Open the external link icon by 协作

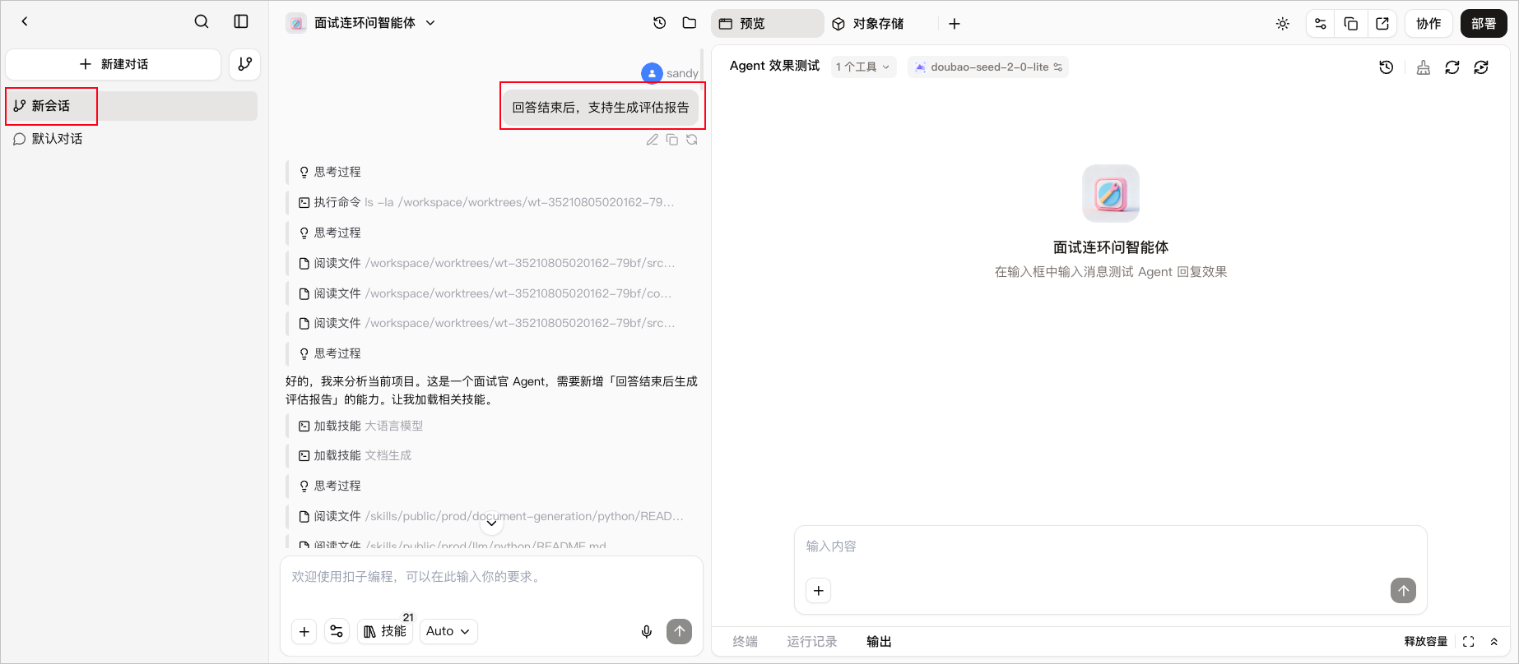point(1382,24)
